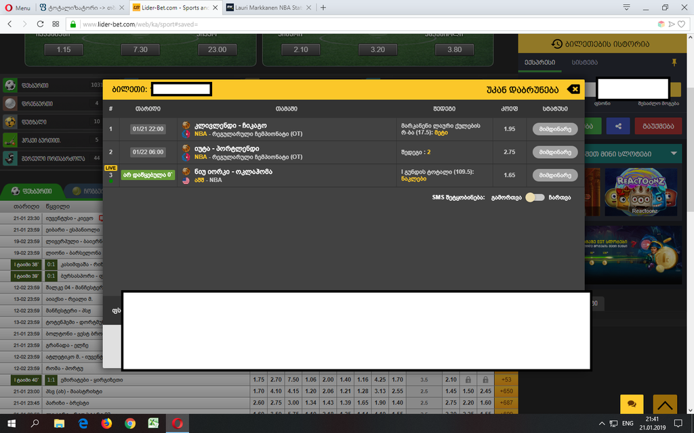Click the 4.10 odds cell
The width and height of the screenshot is (694, 433).
[x=276, y=391]
